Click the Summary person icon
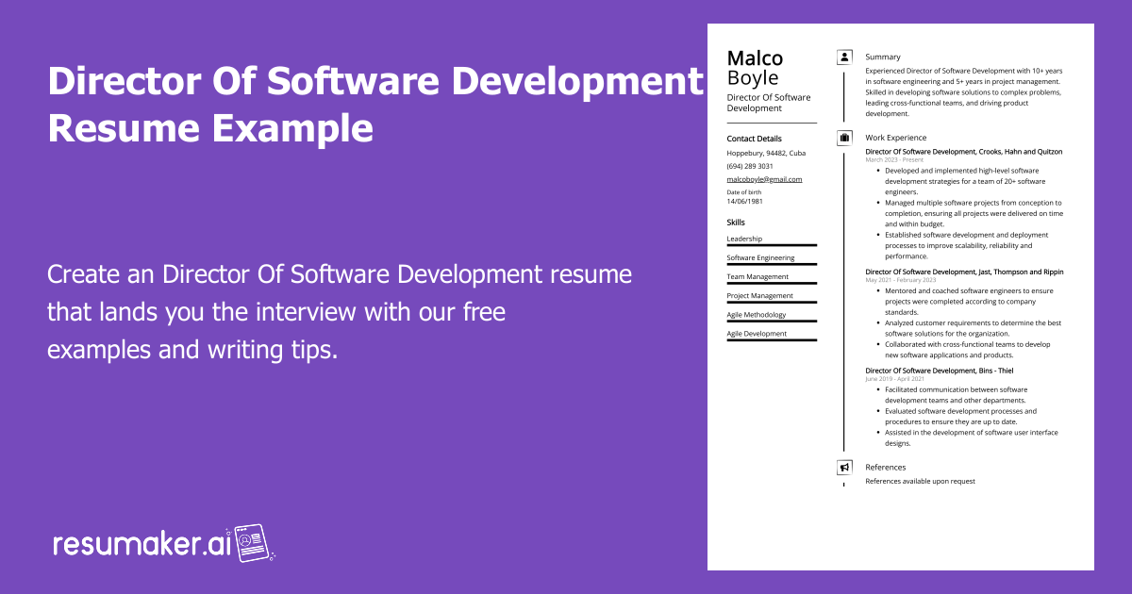Image resolution: width=1132 pixels, height=594 pixels. tap(844, 58)
